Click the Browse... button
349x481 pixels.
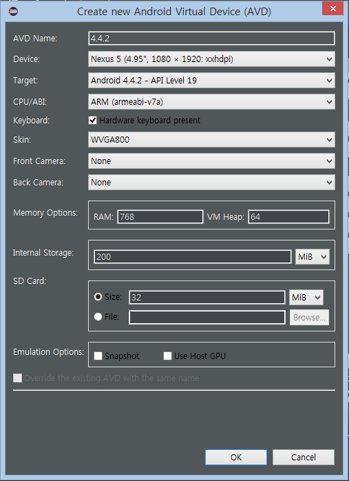click(310, 317)
